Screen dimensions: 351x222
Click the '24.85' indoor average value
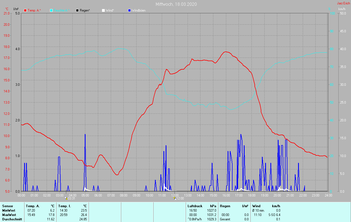[x=83, y=219]
